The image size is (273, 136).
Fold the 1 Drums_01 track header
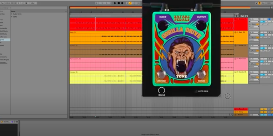[235, 19]
